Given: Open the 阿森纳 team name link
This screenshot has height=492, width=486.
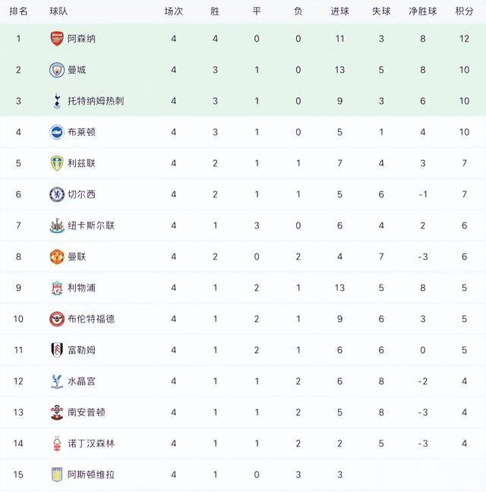Looking at the screenshot, I should tap(81, 39).
